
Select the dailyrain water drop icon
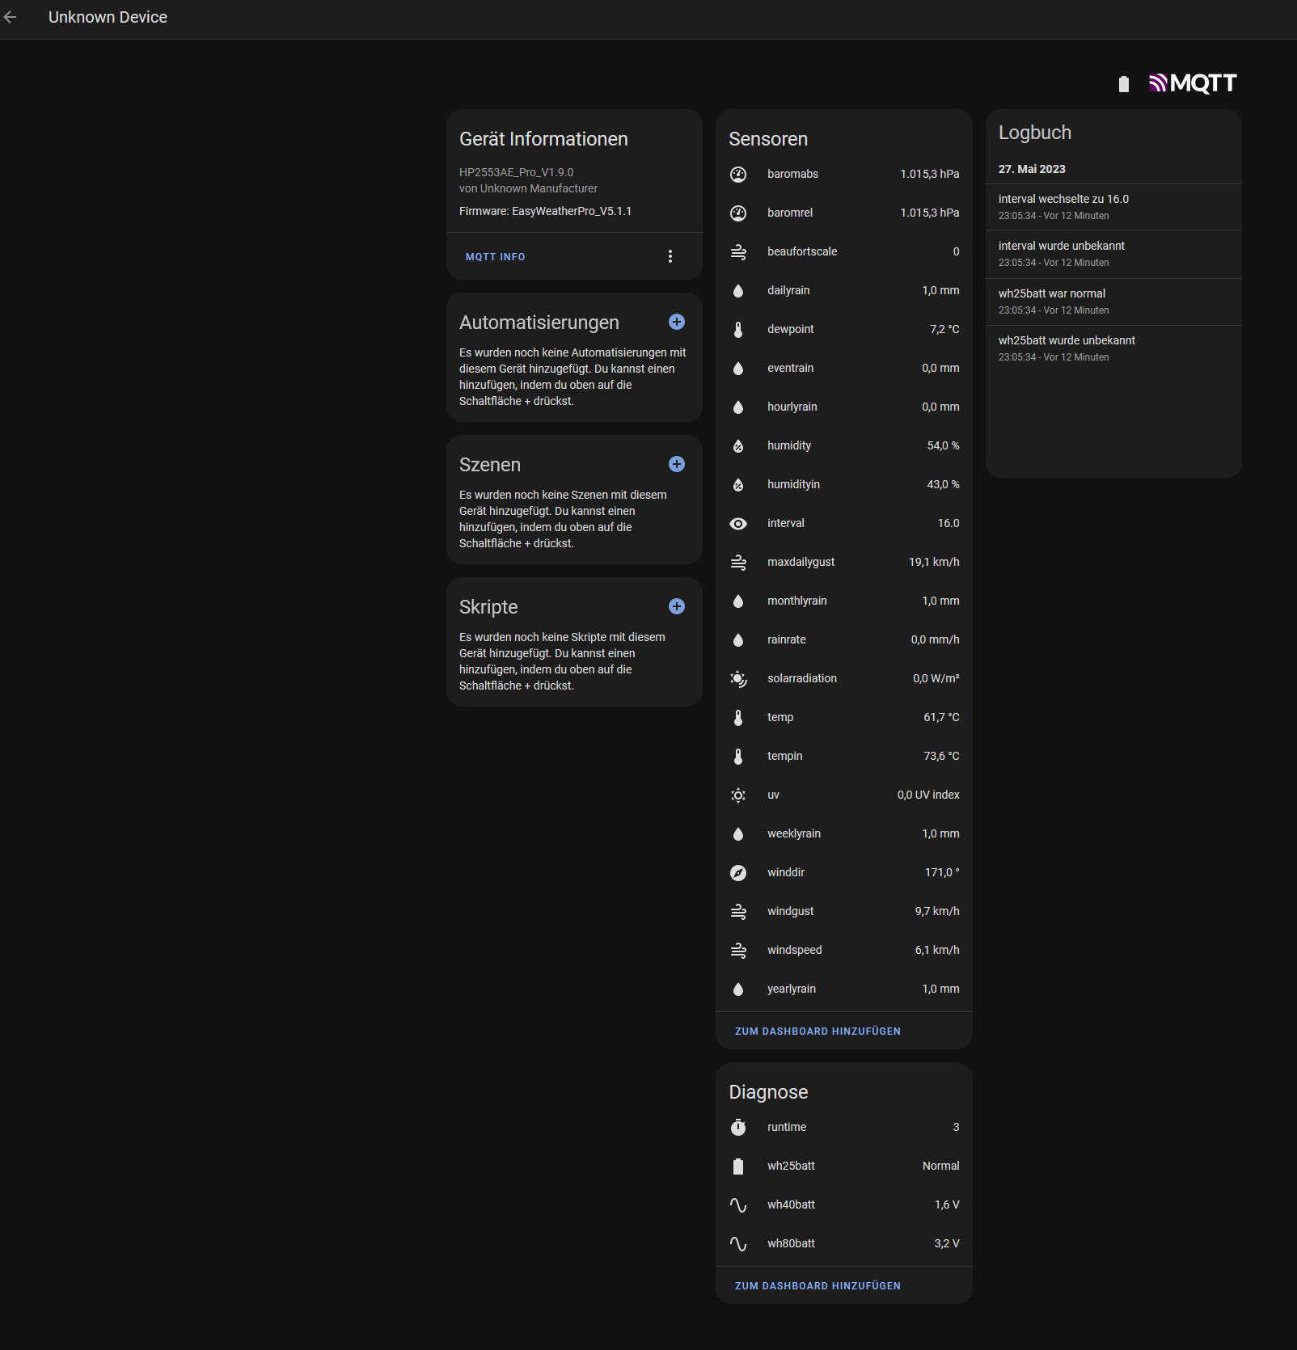pyautogui.click(x=738, y=290)
